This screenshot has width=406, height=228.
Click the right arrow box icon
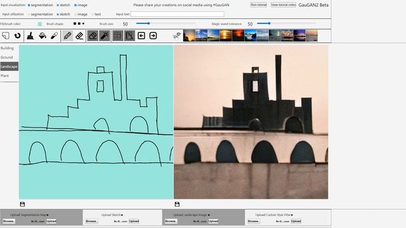pos(153,35)
